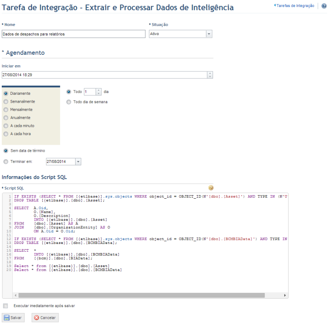
Task: Click the SQL script help question-mark icon
Action: [x=211, y=188]
